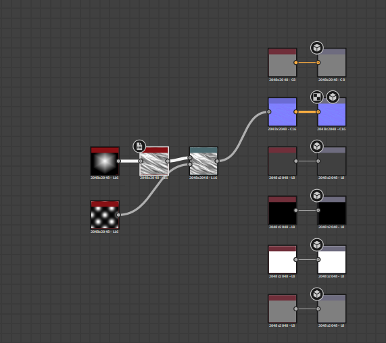The height and width of the screenshot is (343, 386).
Task: Click the output port of the teal blend node
Action: pyautogui.click(x=217, y=161)
